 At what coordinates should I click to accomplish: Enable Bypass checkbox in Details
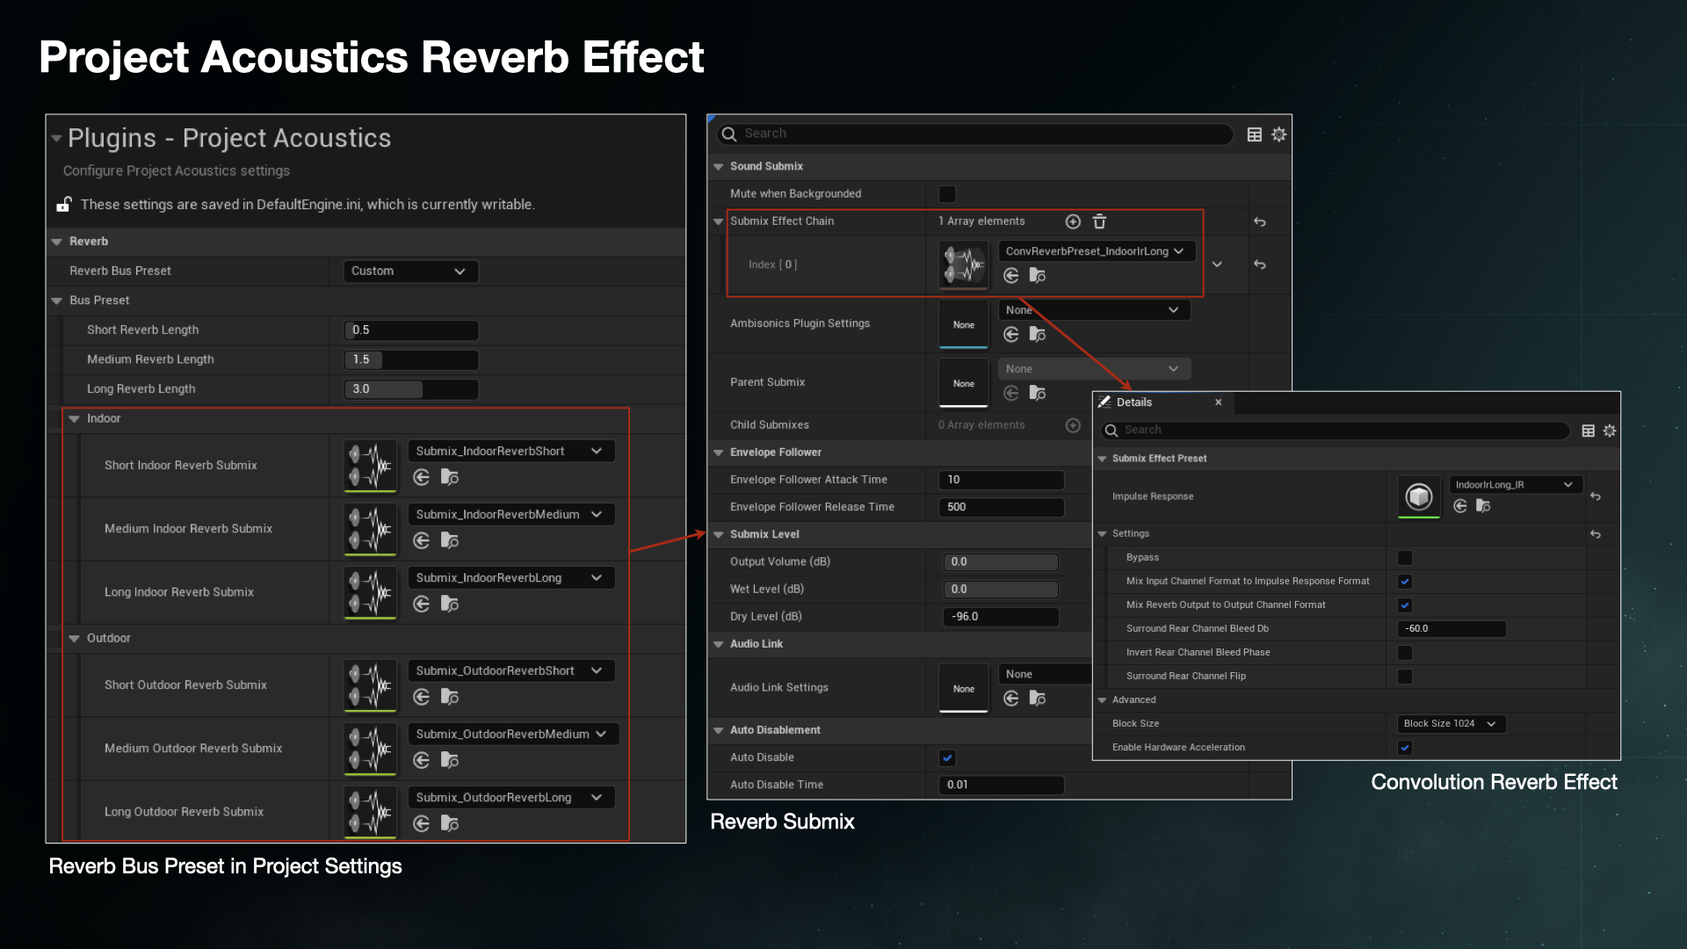tap(1405, 558)
